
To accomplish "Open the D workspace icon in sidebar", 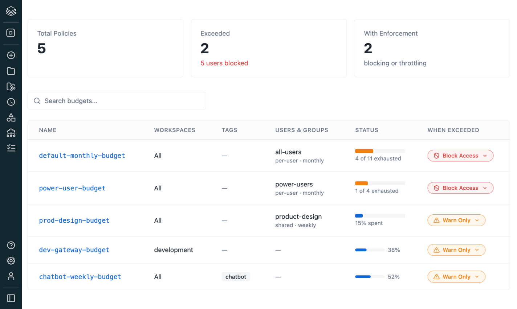I will tap(11, 33).
